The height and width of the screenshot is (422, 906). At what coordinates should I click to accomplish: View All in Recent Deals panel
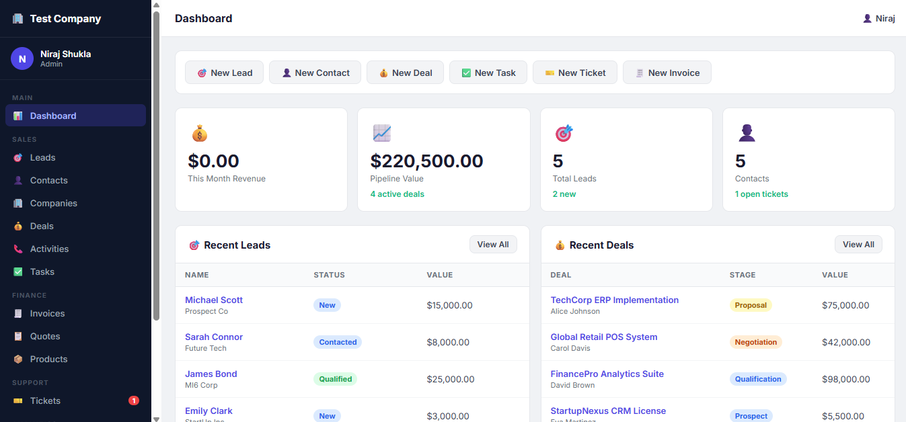[x=858, y=245]
